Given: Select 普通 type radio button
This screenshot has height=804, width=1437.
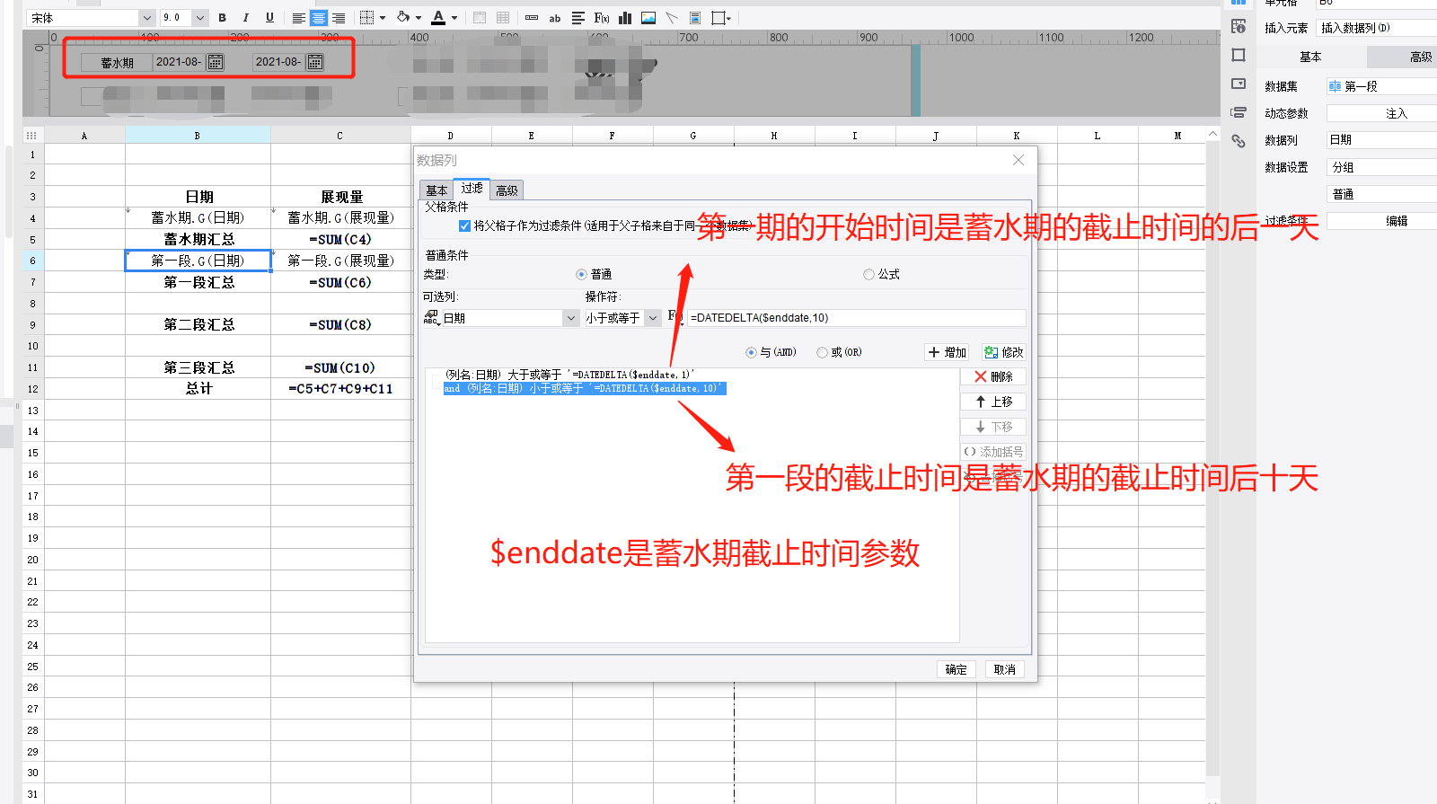Looking at the screenshot, I should pyautogui.click(x=581, y=275).
